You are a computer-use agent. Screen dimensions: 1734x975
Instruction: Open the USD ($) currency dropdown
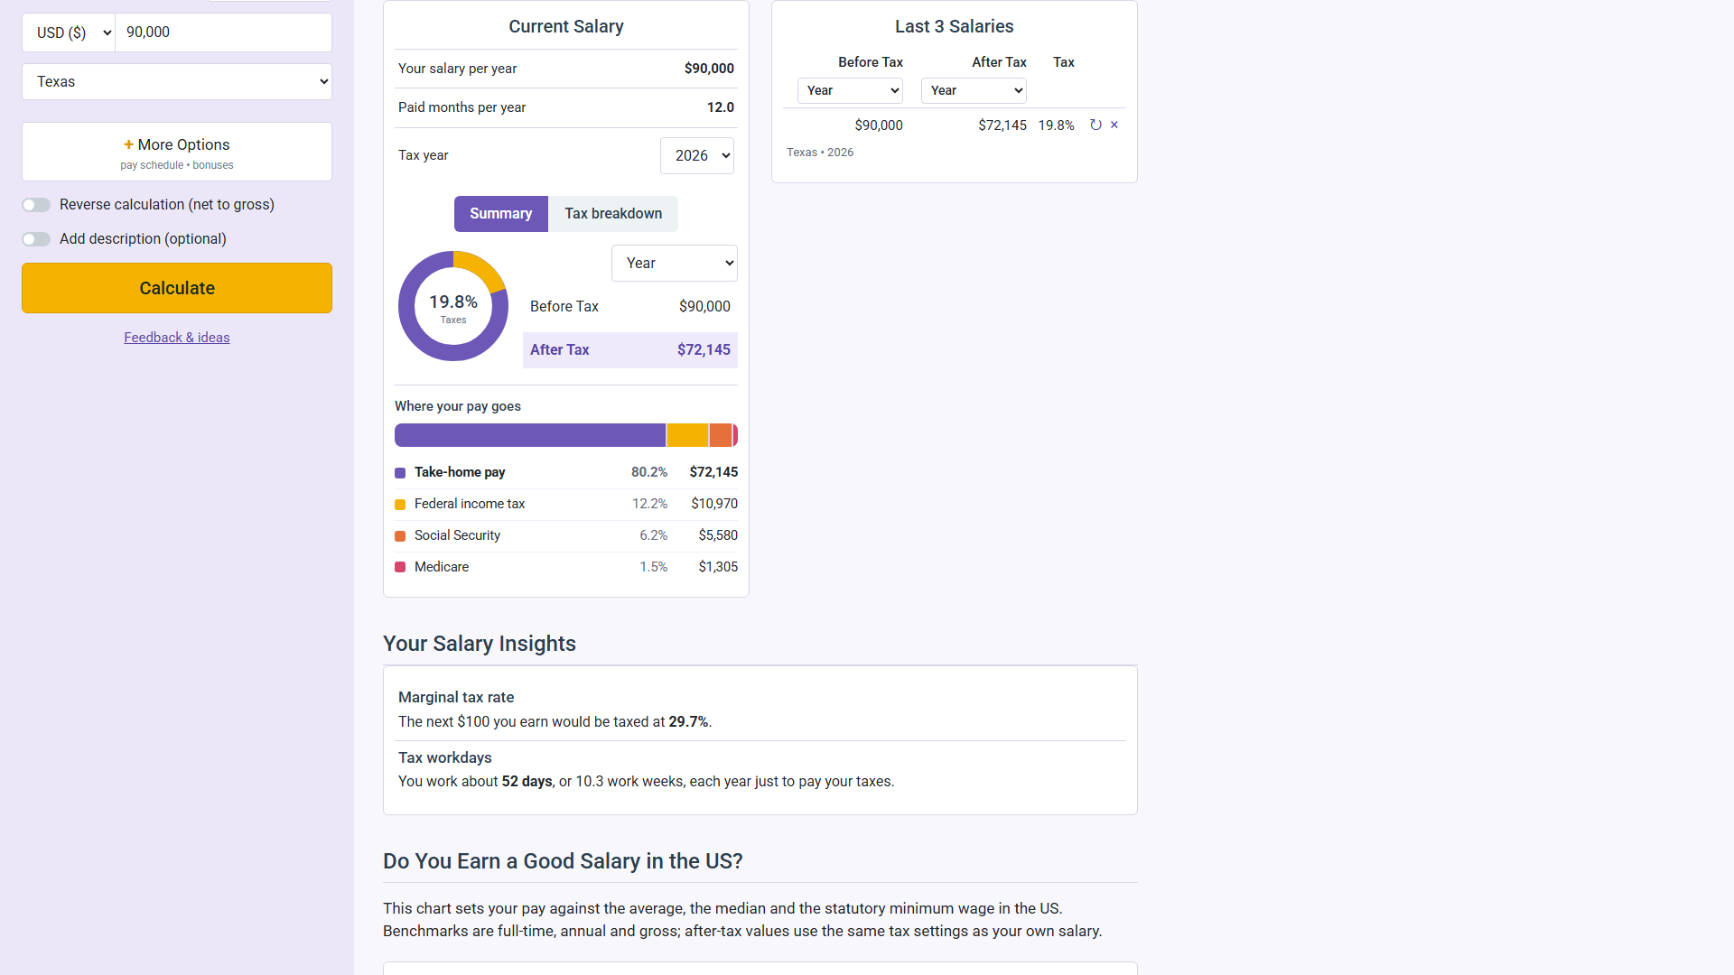coord(69,32)
